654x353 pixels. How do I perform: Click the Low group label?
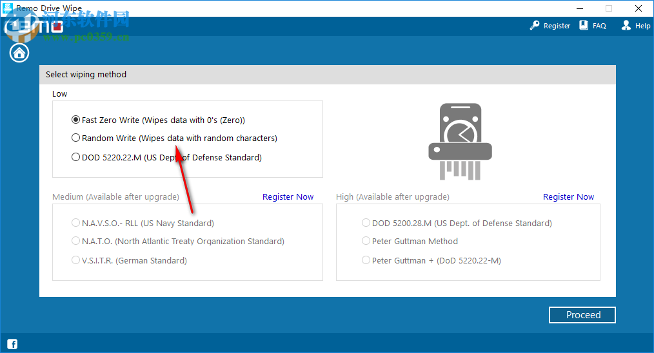coord(59,94)
